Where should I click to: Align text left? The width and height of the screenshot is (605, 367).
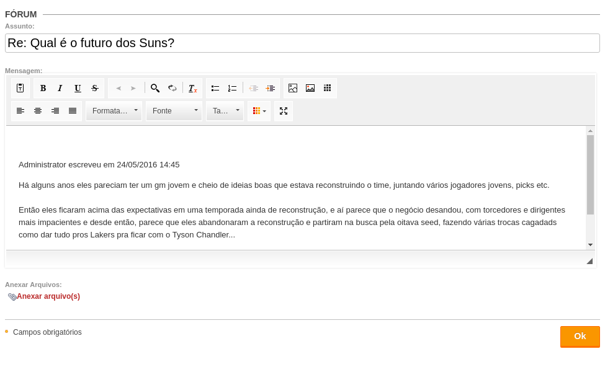click(20, 111)
